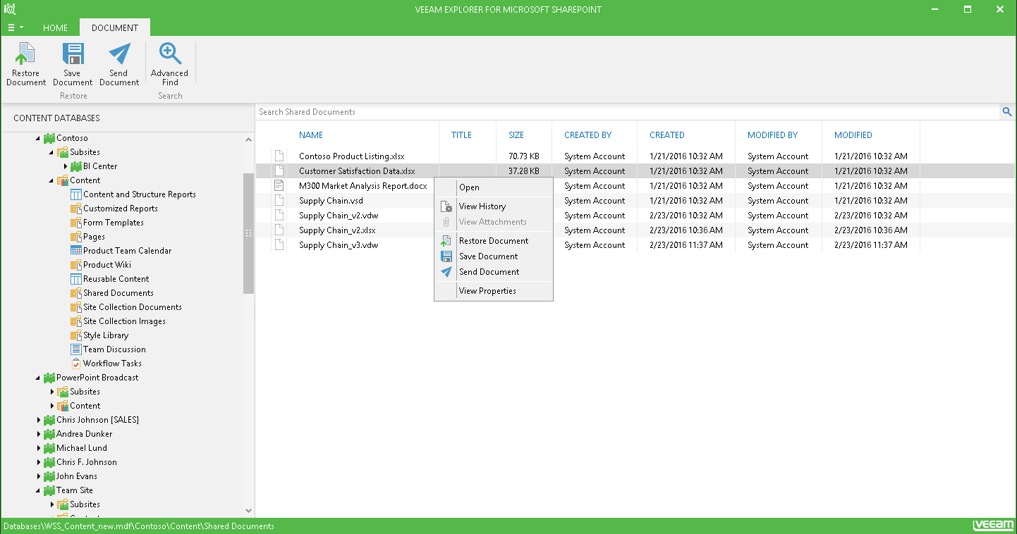Sort by the TITLE column header
Image resolution: width=1017 pixels, height=534 pixels.
(x=461, y=135)
